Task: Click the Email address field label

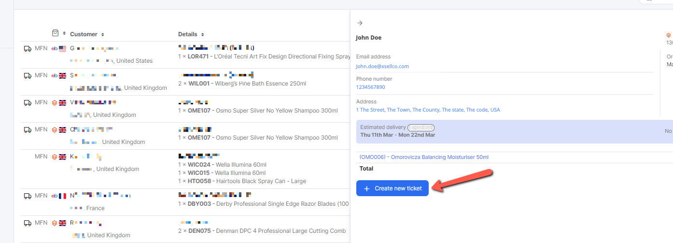Action: pos(373,57)
